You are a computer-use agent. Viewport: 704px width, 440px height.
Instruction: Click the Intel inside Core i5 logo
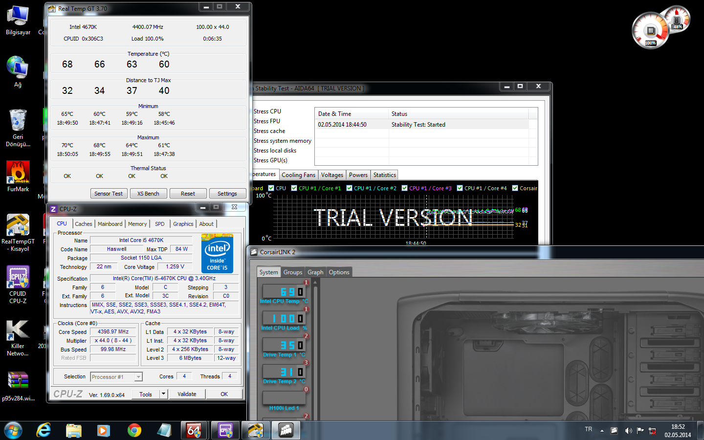[217, 253]
